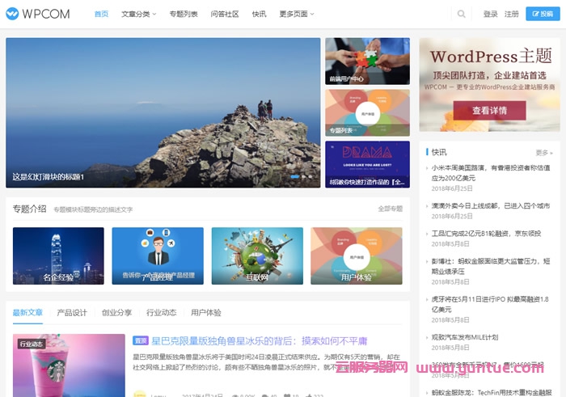Open the 互联网 topic thumbnail
Screen dimensions: 566x397
coord(257,256)
